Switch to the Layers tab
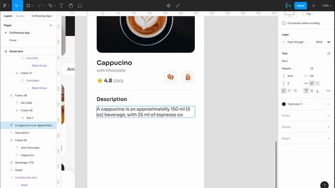The width and height of the screenshot is (335, 188). [8, 16]
